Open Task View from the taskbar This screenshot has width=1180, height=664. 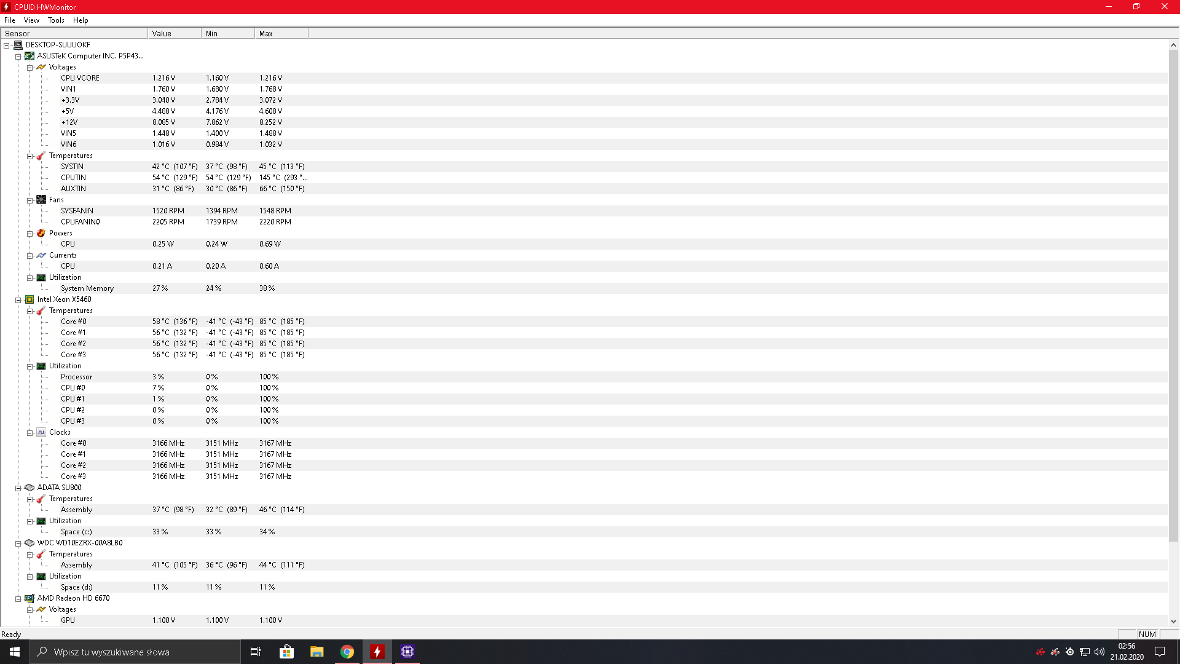click(256, 652)
